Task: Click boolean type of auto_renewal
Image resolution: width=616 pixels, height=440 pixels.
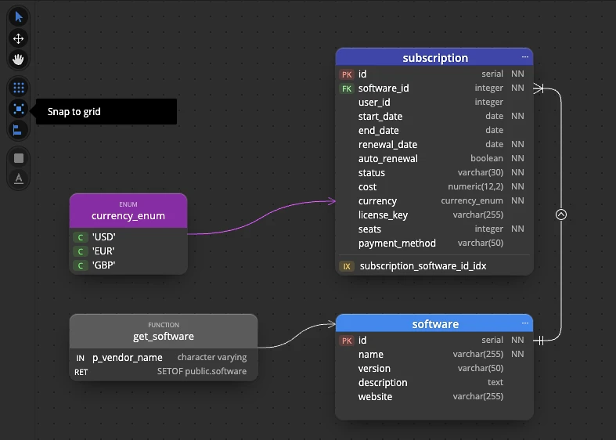Action: point(487,158)
